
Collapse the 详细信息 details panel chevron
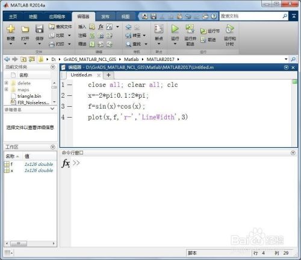click(x=52, y=109)
